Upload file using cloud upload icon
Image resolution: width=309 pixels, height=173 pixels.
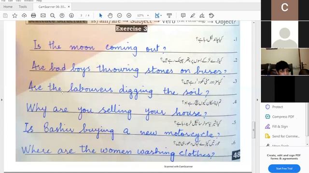click(x=24, y=15)
